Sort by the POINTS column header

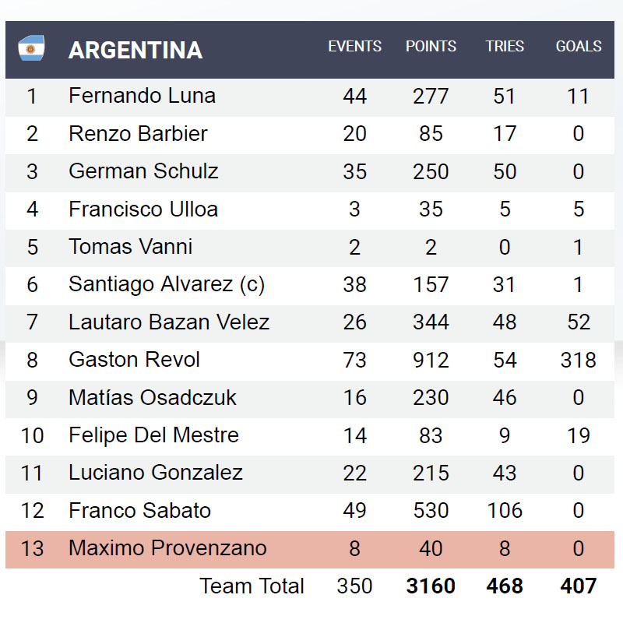pyautogui.click(x=431, y=47)
